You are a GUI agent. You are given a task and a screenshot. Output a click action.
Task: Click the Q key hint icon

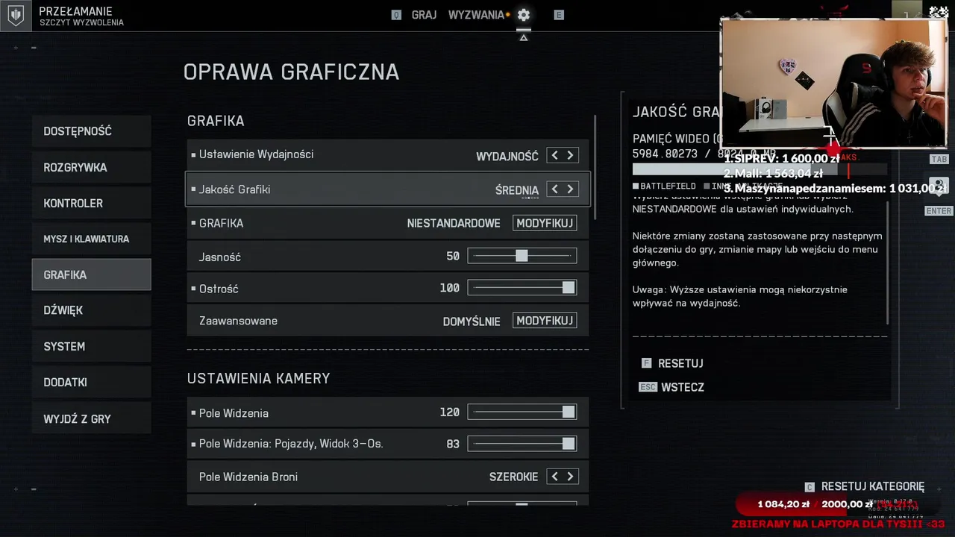pyautogui.click(x=396, y=15)
